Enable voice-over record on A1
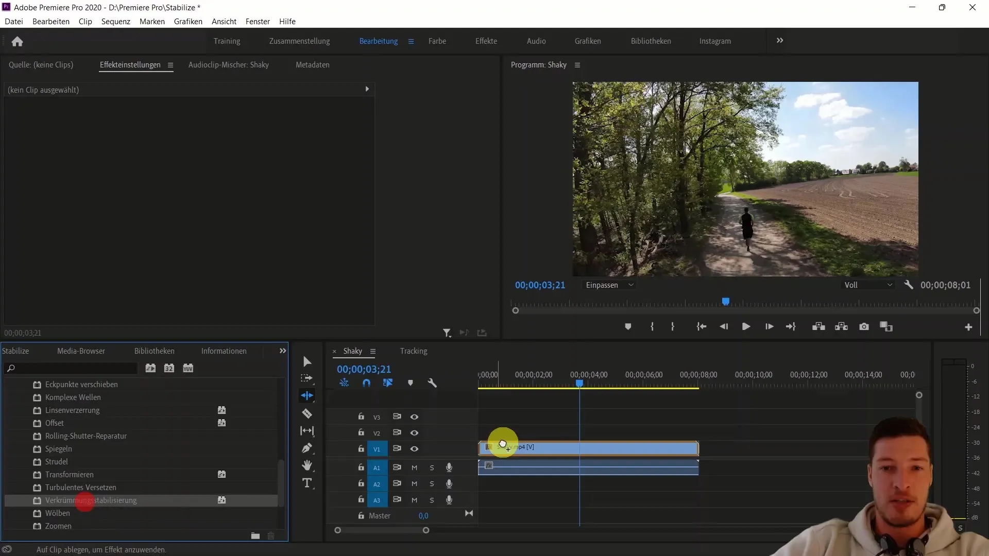Image resolution: width=989 pixels, height=556 pixels. 449,467
